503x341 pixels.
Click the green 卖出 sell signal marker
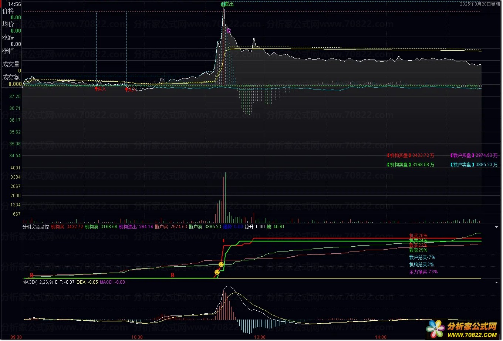pyautogui.click(x=227, y=4)
